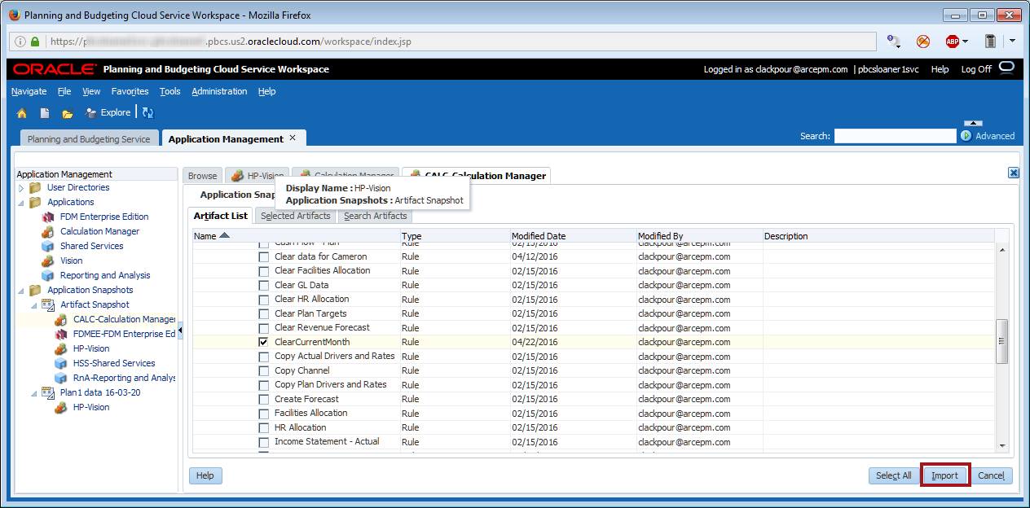Click the Import button
Image resolution: width=1030 pixels, height=508 pixels.
pyautogui.click(x=945, y=475)
